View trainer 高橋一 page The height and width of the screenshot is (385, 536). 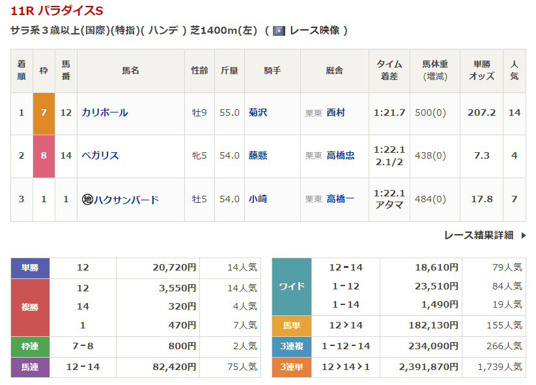click(341, 199)
